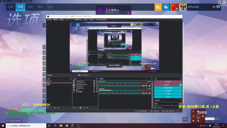Image resolution: width=227 pixels, height=128 pixels.
Task: Click Stop Recording button in Controls
Action: point(167,85)
